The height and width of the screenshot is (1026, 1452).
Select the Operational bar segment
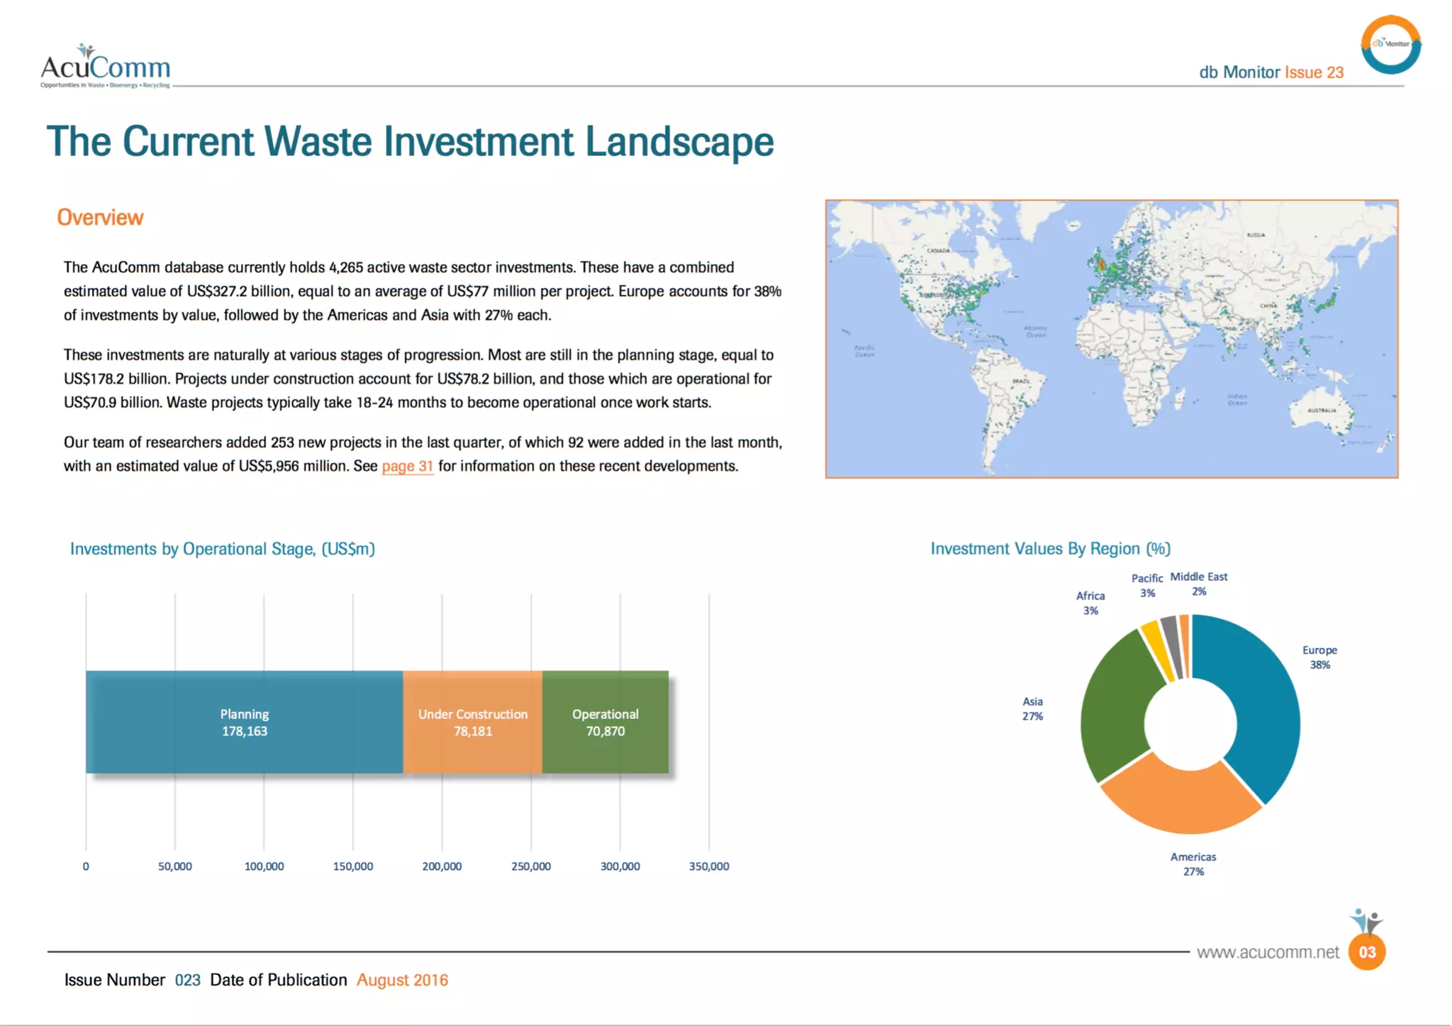pyautogui.click(x=605, y=722)
